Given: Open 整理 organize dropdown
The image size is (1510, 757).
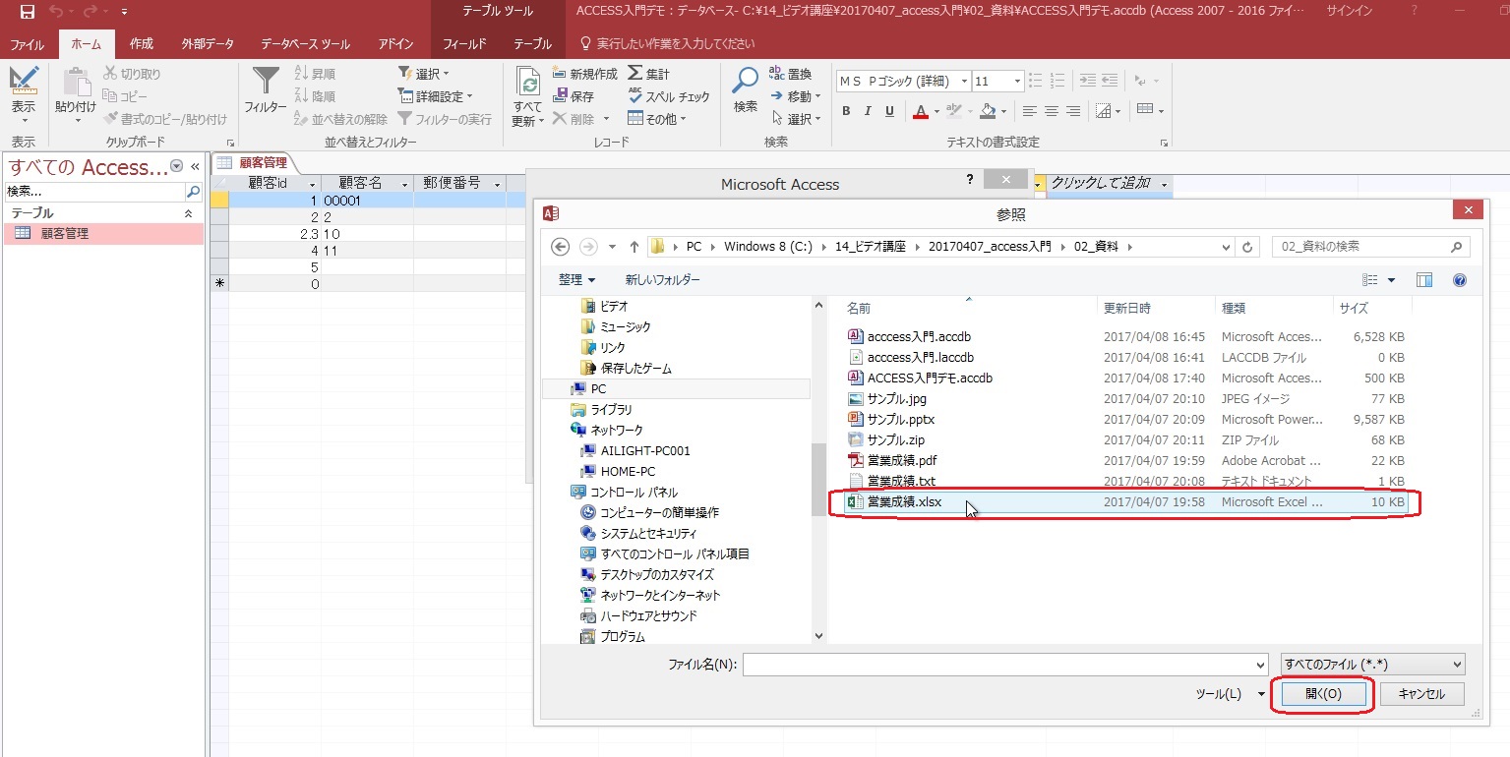Looking at the screenshot, I should [x=576, y=280].
